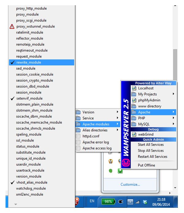Expand the My Projects submenu arrow
The image size is (184, 213).
pyautogui.click(x=174, y=94)
